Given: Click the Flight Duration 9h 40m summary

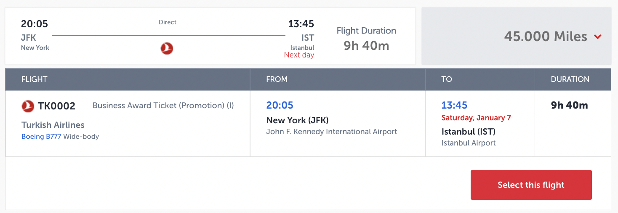Looking at the screenshot, I should coord(366,39).
